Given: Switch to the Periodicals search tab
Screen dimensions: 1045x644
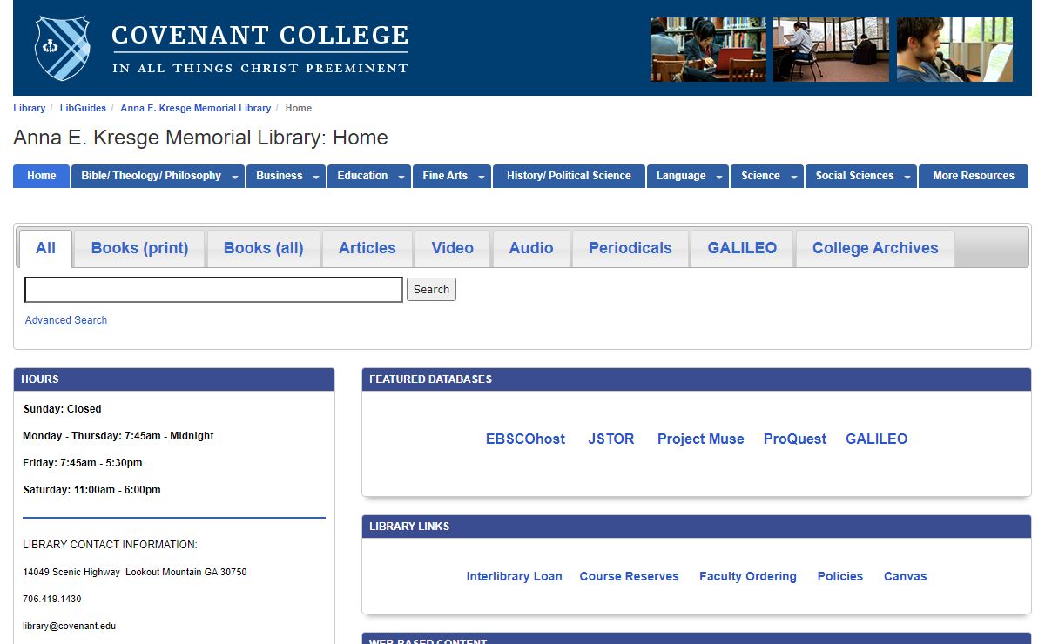Looking at the screenshot, I should (630, 248).
